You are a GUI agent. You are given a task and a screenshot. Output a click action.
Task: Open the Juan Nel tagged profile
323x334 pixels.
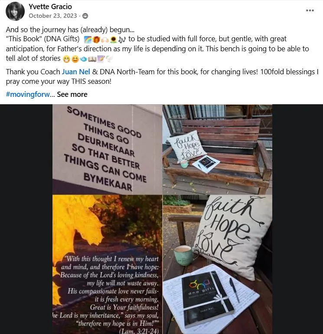pos(76,72)
